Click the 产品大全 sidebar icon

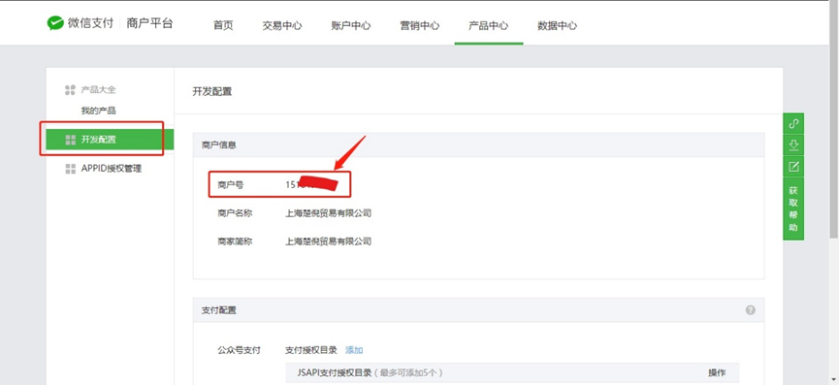click(x=70, y=90)
